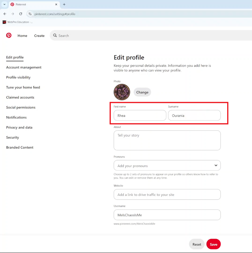
Task: Open Branded Content settings
Action: [x=20, y=147]
